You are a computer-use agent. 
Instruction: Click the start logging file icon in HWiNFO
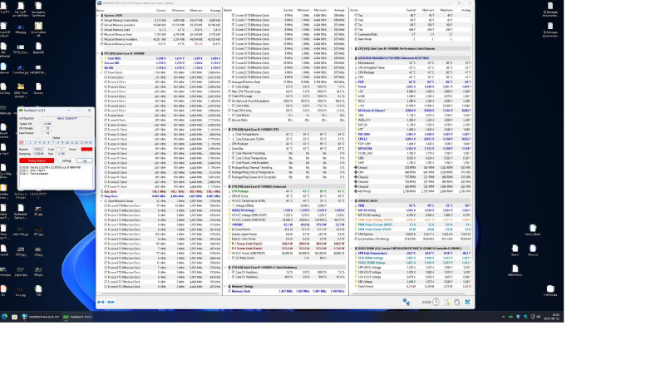point(446,302)
